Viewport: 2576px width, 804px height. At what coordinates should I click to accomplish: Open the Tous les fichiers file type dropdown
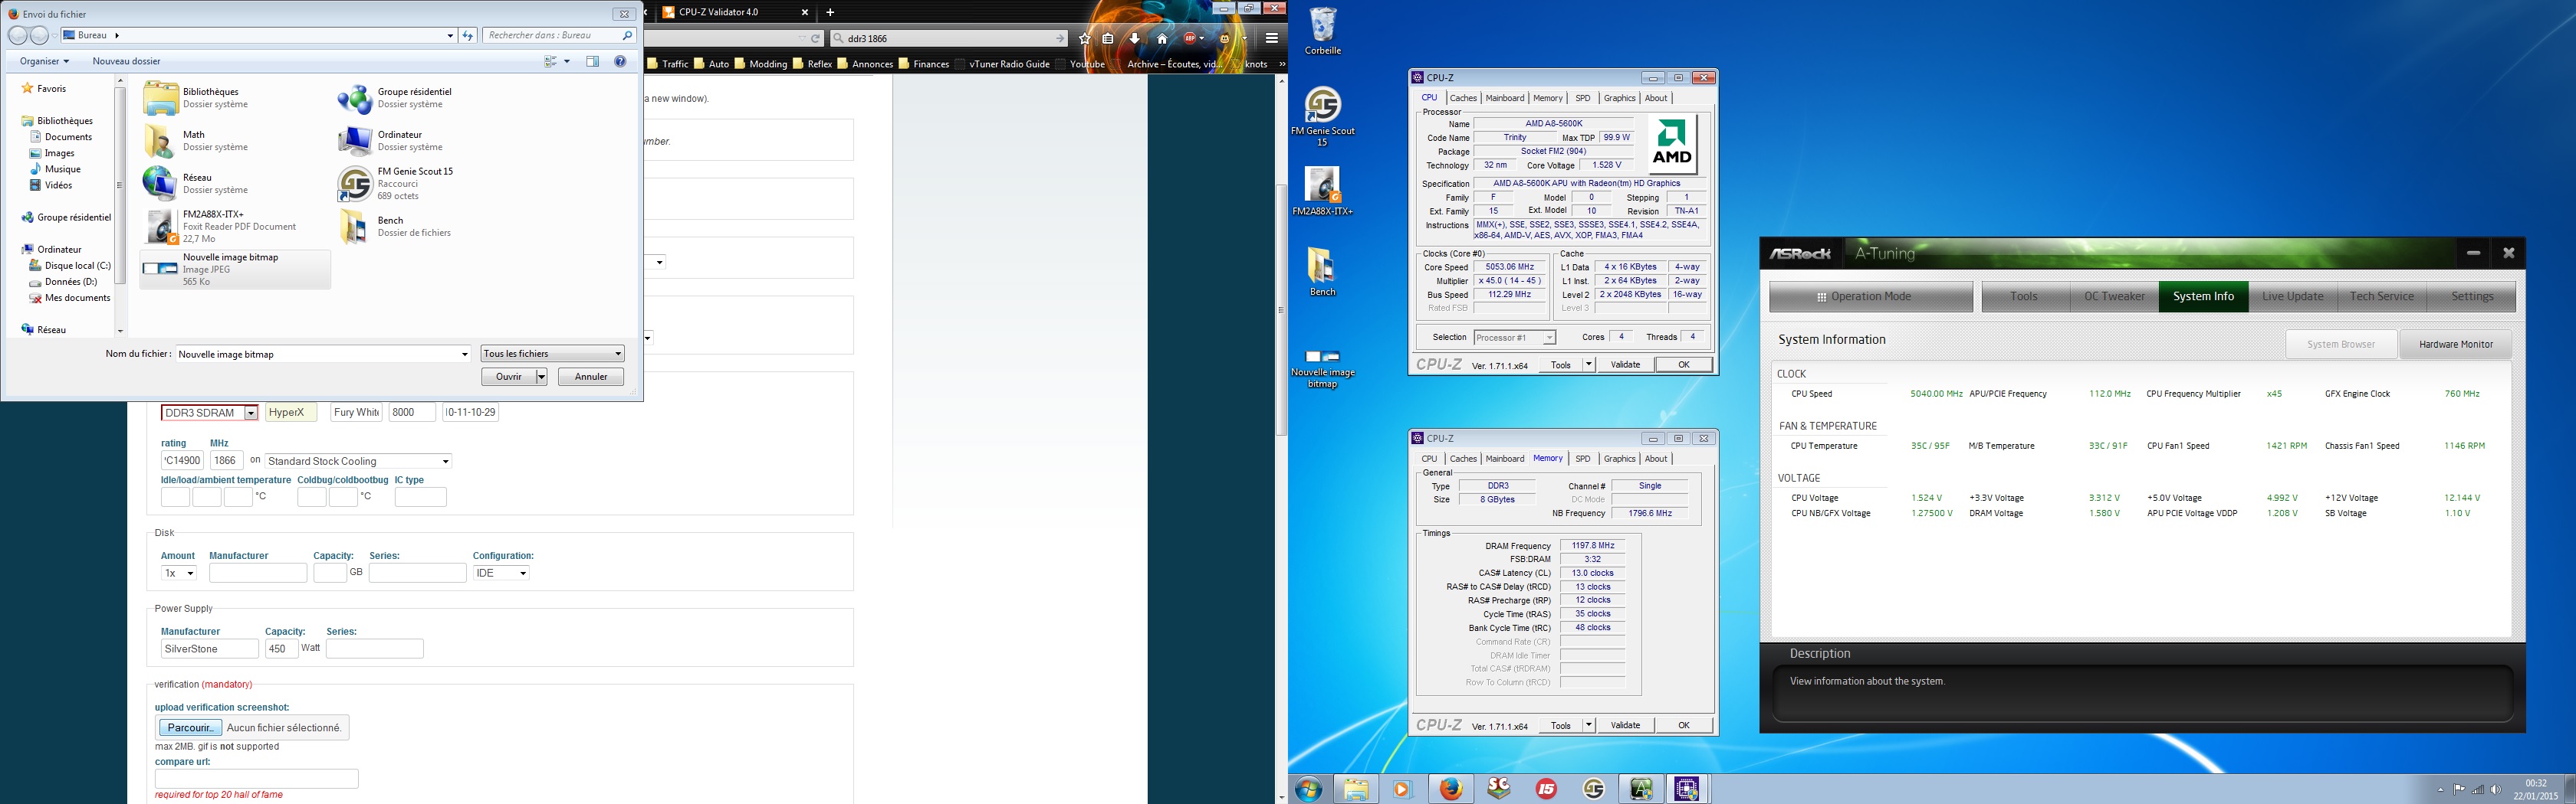coord(552,354)
